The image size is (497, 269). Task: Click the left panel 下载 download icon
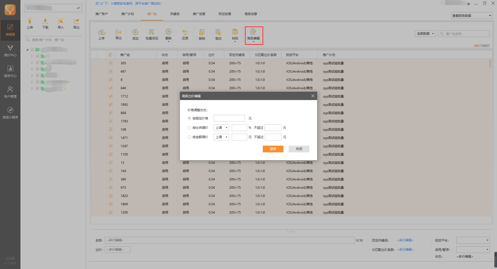(45, 21)
